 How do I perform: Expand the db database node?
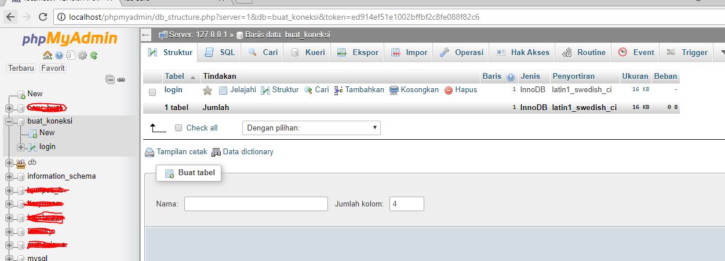tap(9, 163)
